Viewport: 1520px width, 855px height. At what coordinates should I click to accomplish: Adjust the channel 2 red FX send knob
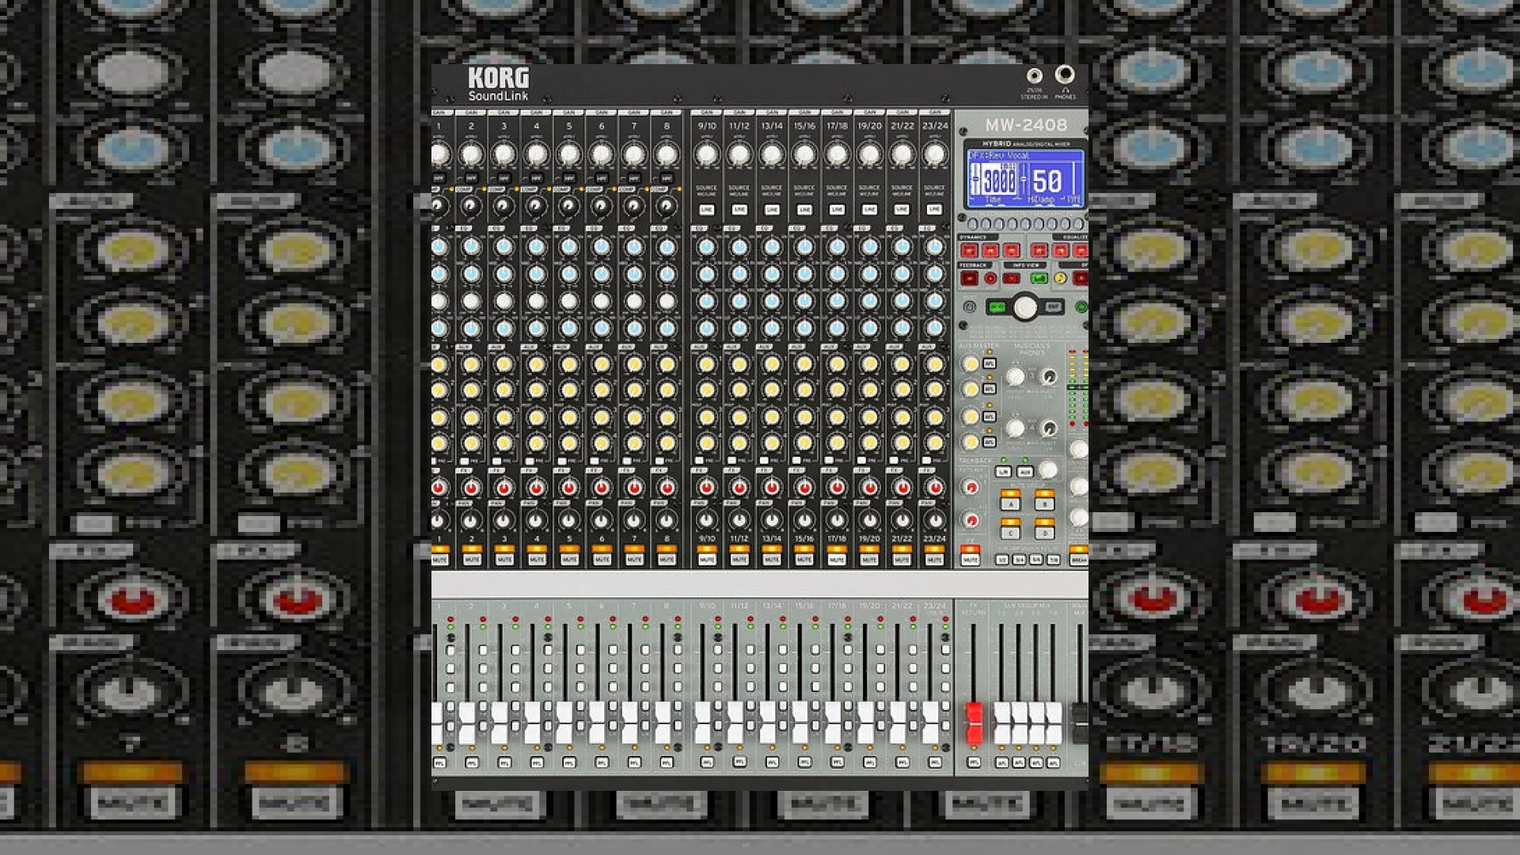(x=471, y=488)
